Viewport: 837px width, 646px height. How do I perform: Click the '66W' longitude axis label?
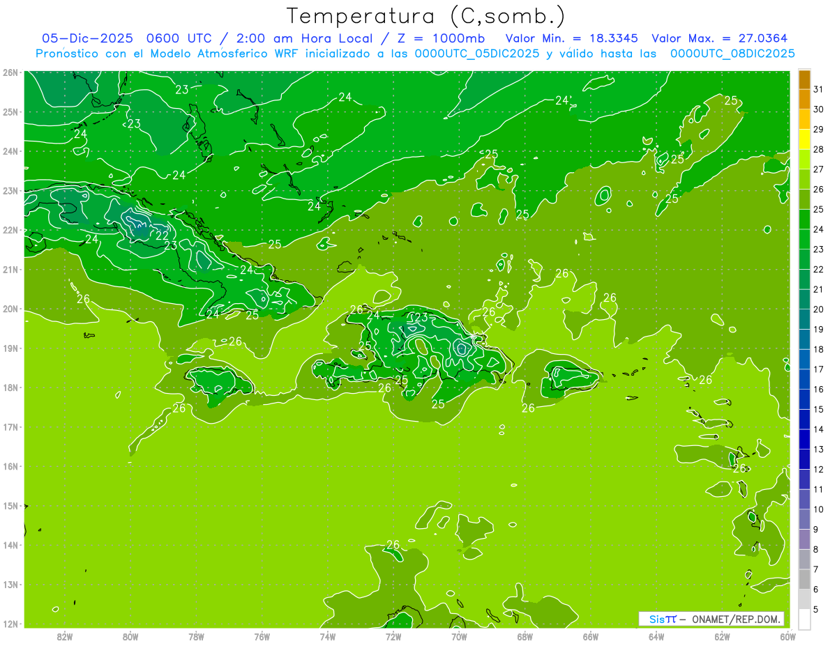point(591,636)
